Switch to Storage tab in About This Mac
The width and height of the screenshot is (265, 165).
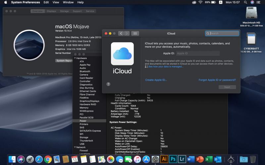pos(64,11)
